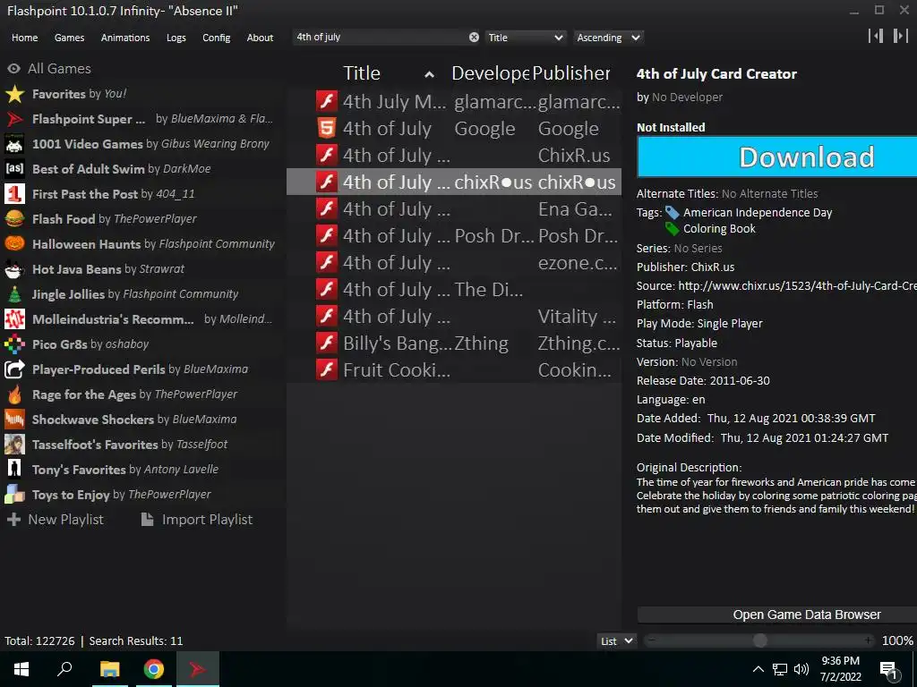
Task: Select the 4th July M... glamarc row
Action: point(454,101)
